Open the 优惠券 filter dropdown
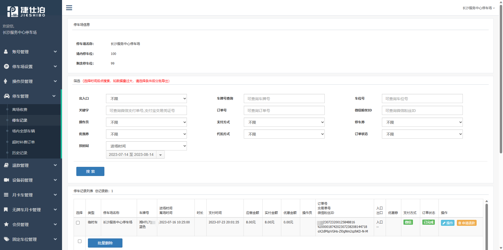The width and height of the screenshot is (503, 250). click(146, 134)
